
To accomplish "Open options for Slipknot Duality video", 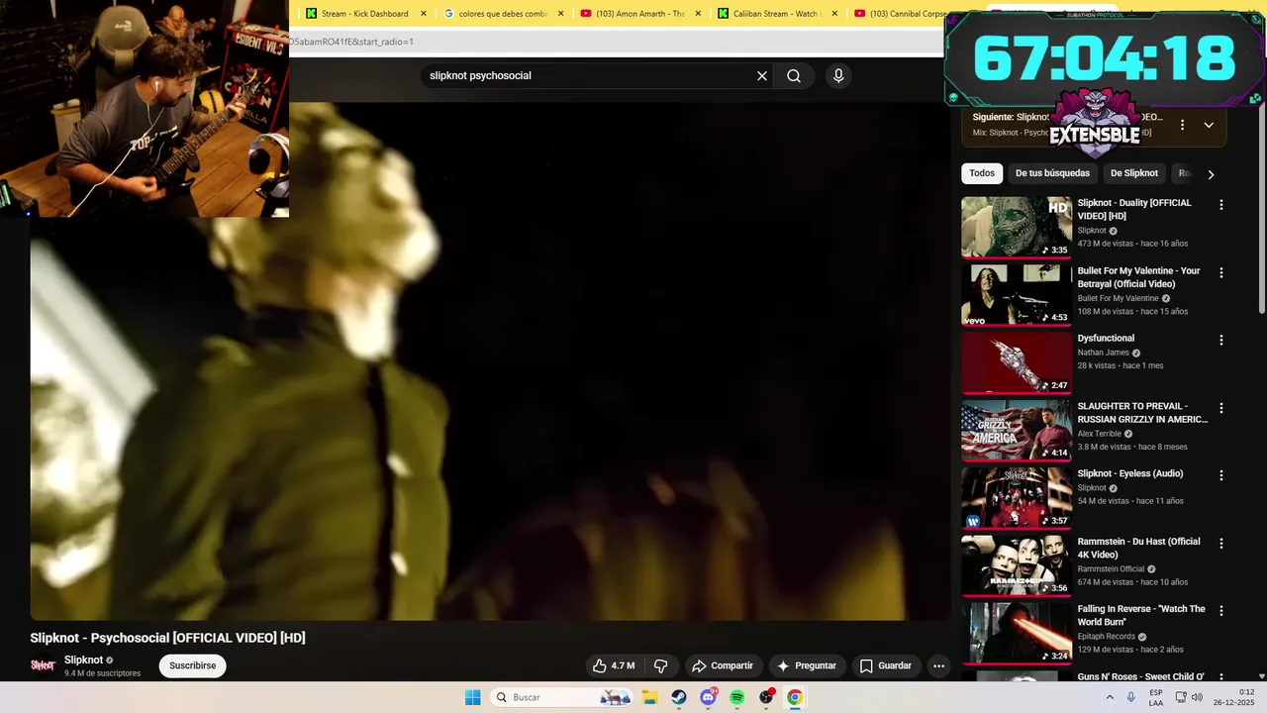I will pos(1220,205).
